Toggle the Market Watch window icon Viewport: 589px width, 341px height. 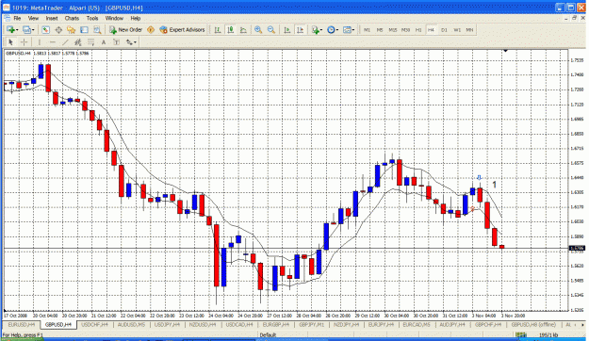click(x=45, y=29)
